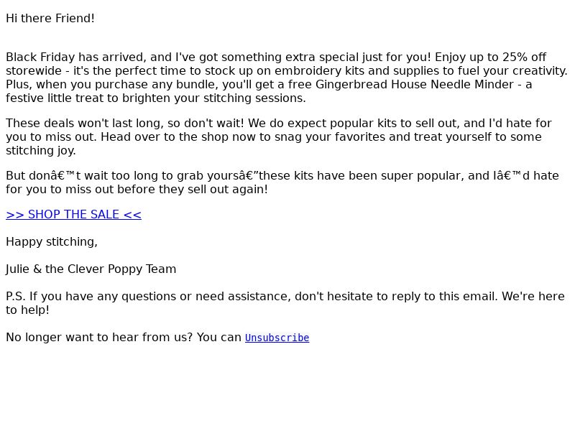Click the 'to help!' closing words
Screen dimensions: 575x431
[27, 310]
